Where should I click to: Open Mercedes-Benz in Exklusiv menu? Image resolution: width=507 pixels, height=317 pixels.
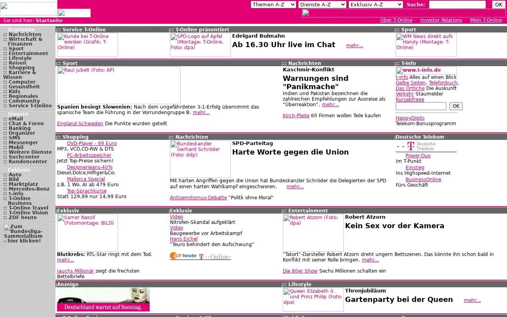pos(29,189)
